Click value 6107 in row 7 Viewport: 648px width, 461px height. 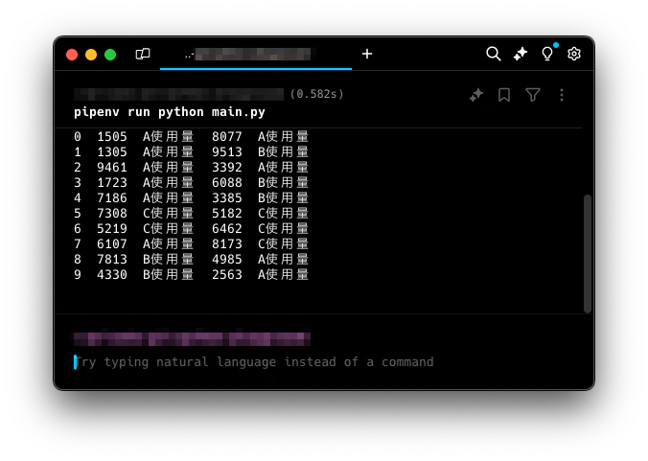pyautogui.click(x=112, y=243)
